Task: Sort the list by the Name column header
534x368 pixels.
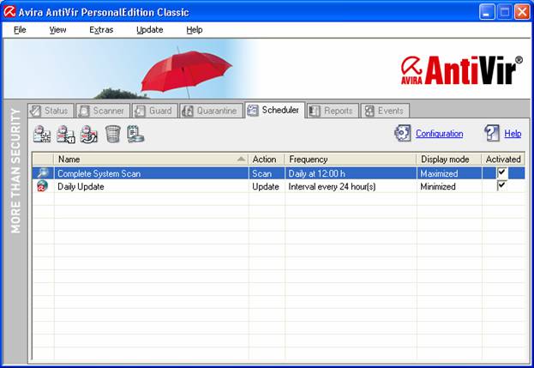Action: pos(146,159)
